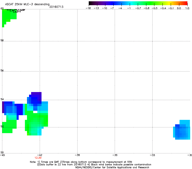Click the title 'ASCAT 25KM MLE-3 descending'

click(27, 4)
